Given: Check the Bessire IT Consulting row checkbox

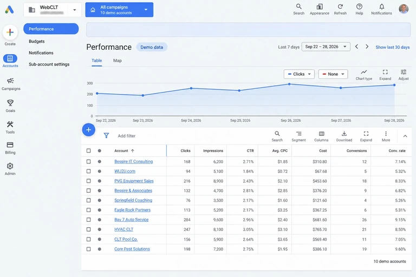Looking at the screenshot, I should pos(89,161).
